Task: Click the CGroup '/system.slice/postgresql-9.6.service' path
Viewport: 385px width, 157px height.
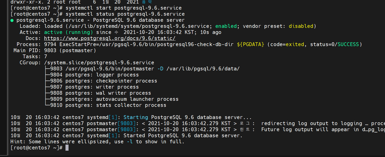Action: click(x=99, y=63)
